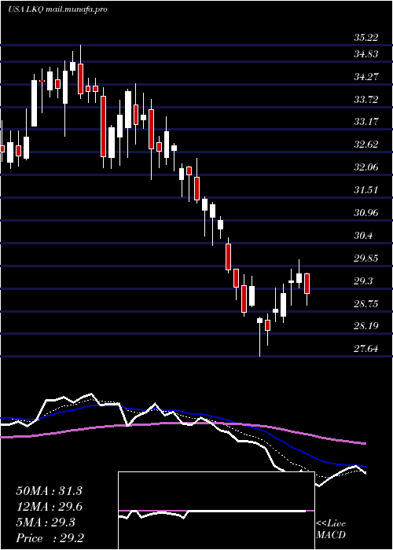Click the 33.72 price axis label
The width and height of the screenshot is (393, 550).
tap(366, 100)
